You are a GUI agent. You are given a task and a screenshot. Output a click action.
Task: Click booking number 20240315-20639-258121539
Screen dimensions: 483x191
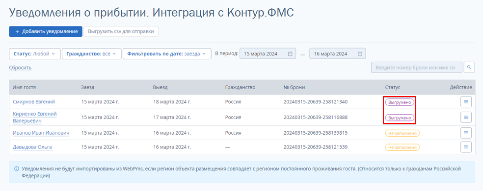(x=316, y=147)
